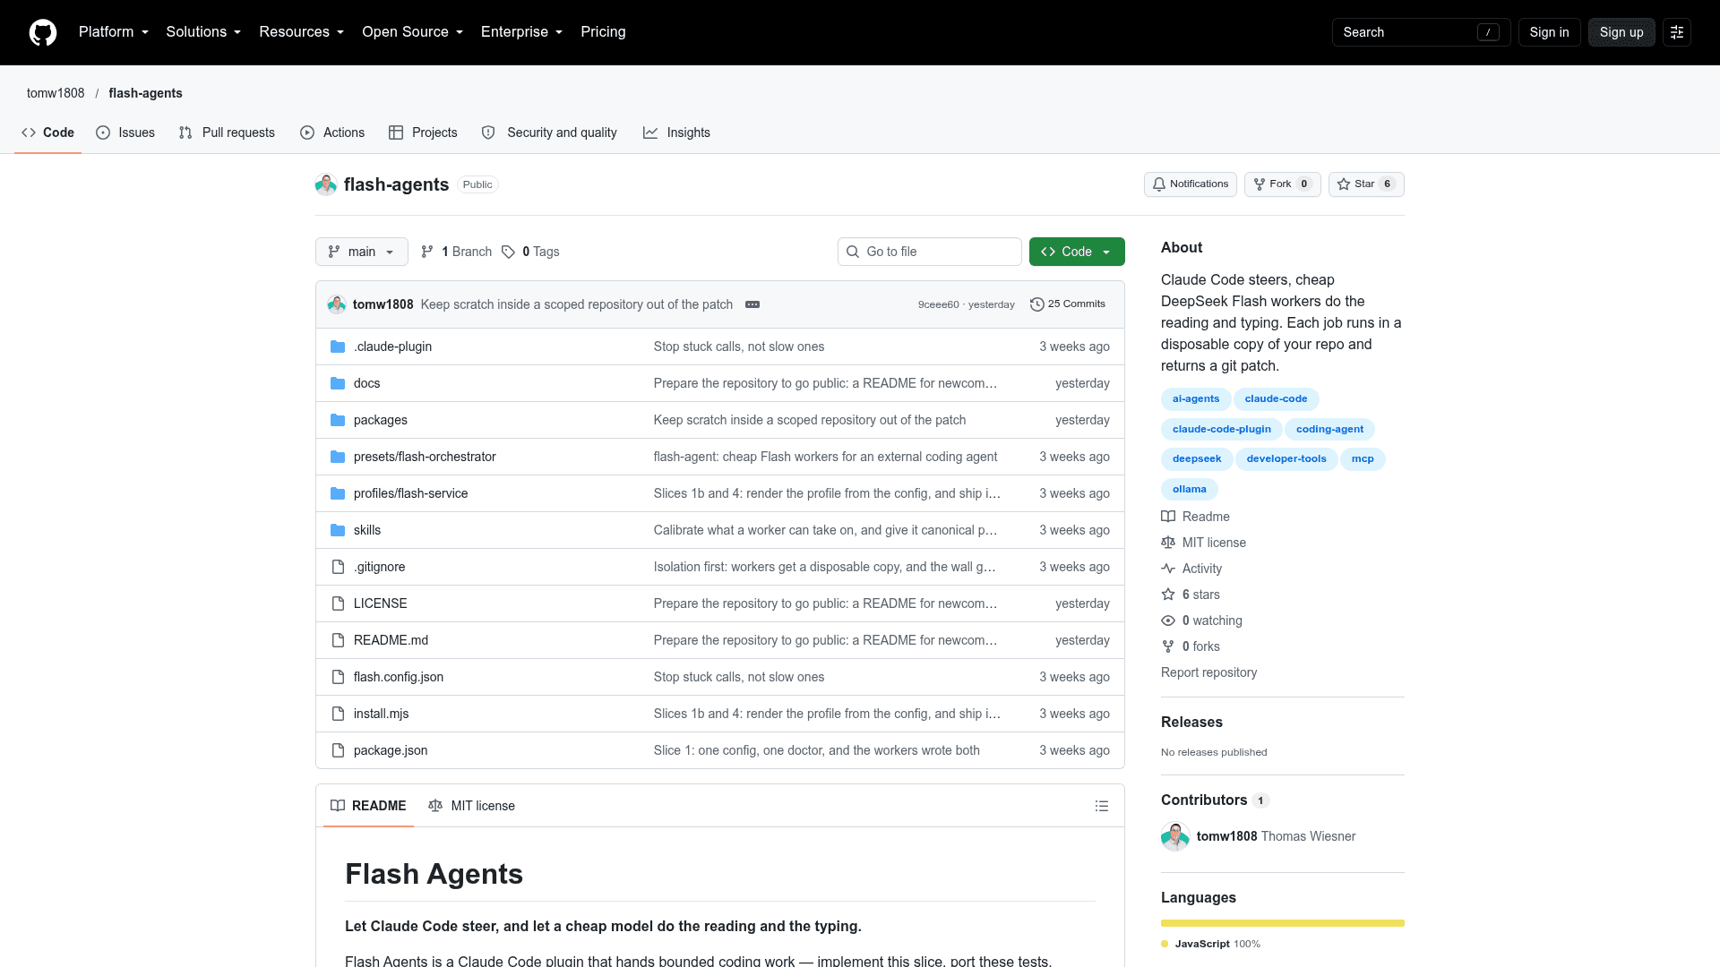Fork the repository with Fork button
Image resolution: width=1720 pixels, height=967 pixels.
click(x=1282, y=184)
